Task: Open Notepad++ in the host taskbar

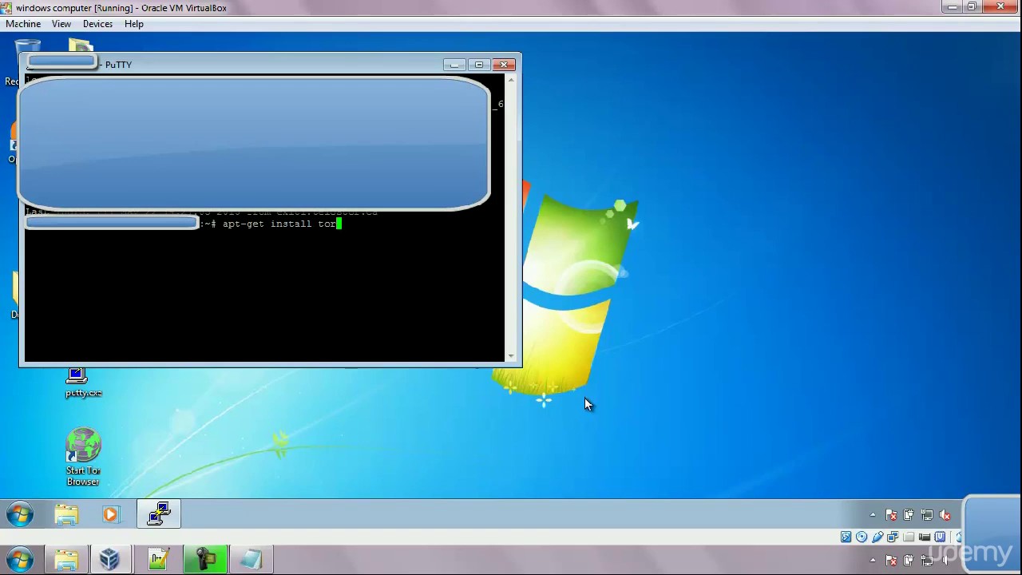Action: 158,559
